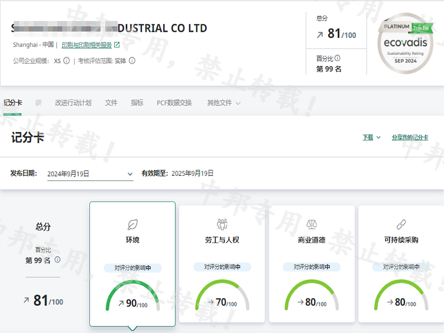Switch to the 改进行动计划 tab
444x333 pixels.
(x=73, y=103)
